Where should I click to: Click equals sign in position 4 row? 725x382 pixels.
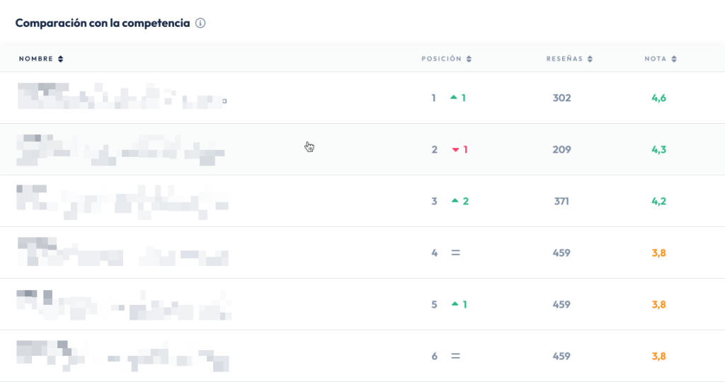pyautogui.click(x=455, y=253)
